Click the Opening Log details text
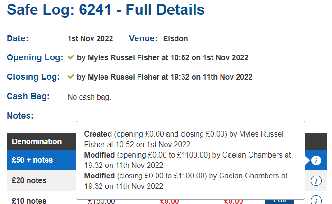The width and height of the screenshot is (332, 204). pyautogui.click(x=162, y=58)
